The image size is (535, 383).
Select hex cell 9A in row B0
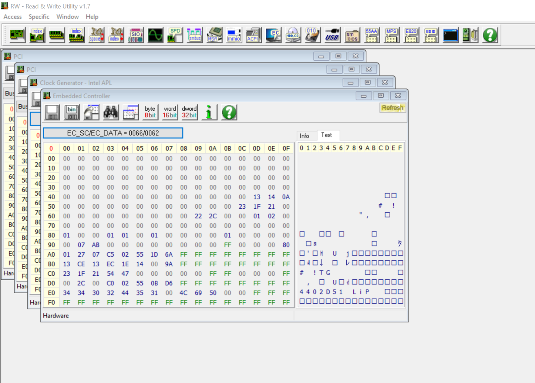coord(169,264)
